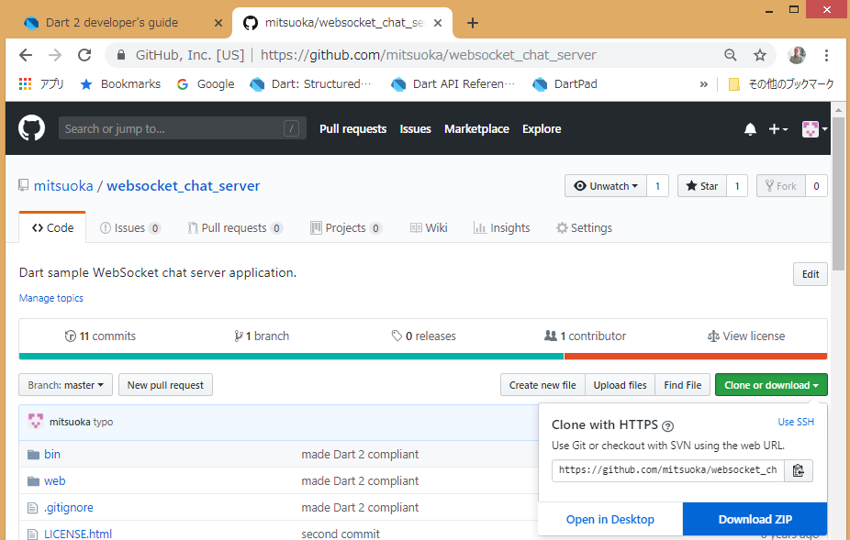This screenshot has width=850, height=540.
Task: Click the browser forward arrow
Action: (55, 55)
